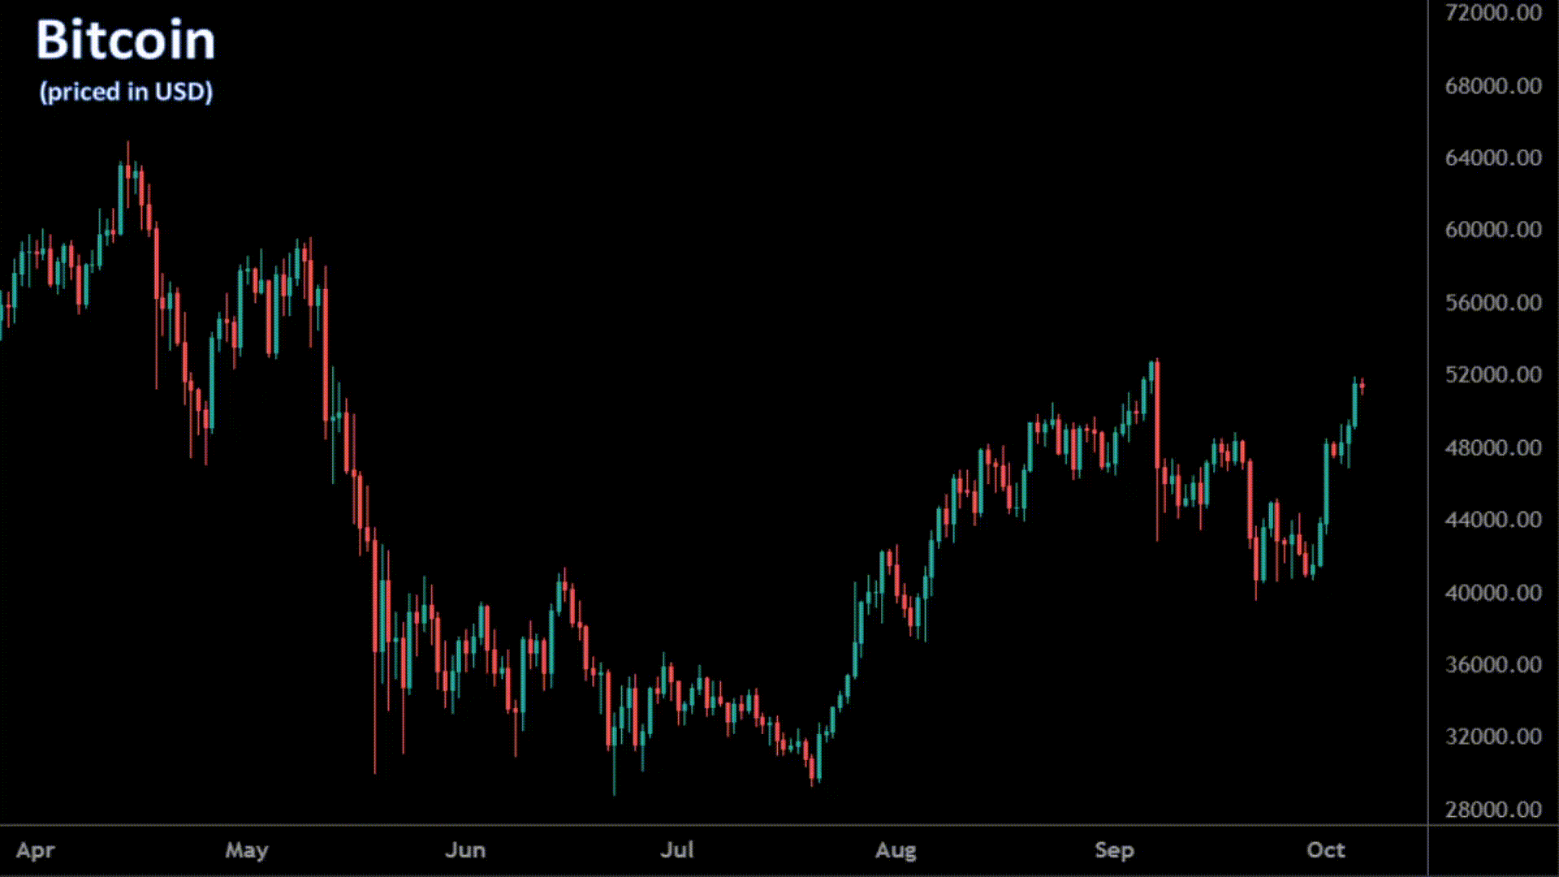This screenshot has width=1559, height=877.
Task: Click the 40000.00 price axis label
Action: point(1493,593)
